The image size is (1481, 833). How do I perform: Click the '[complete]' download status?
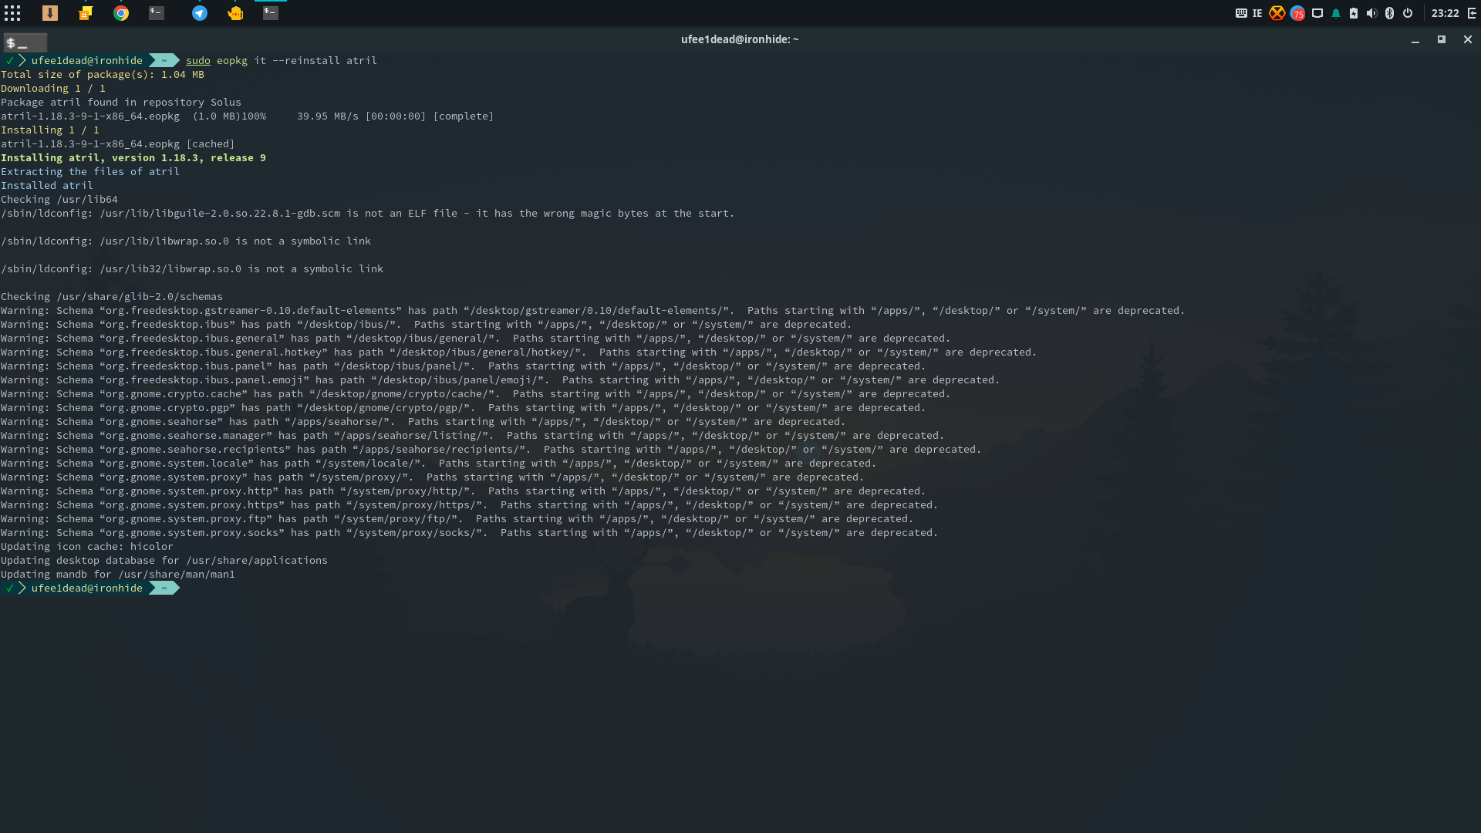click(x=464, y=116)
